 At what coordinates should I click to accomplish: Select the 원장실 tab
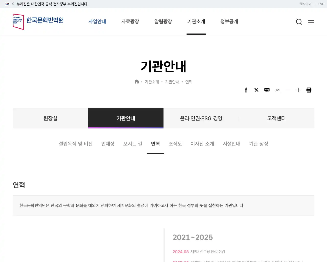(x=50, y=118)
